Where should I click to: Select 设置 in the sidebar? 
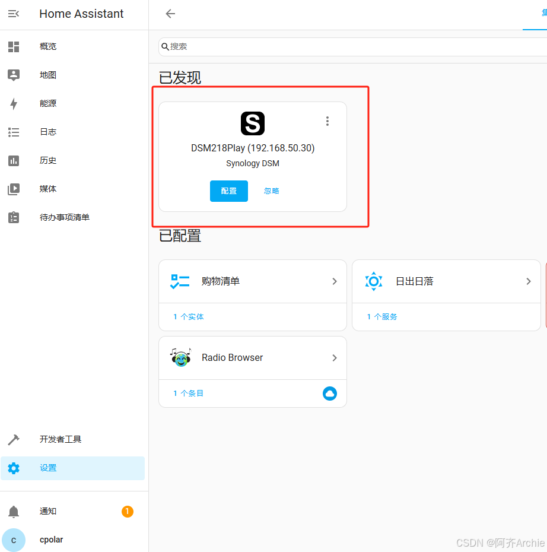[x=72, y=468]
